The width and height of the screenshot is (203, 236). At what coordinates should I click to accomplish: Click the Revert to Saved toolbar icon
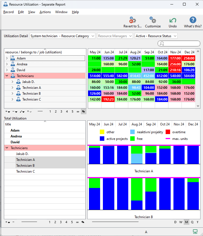(x=132, y=20)
